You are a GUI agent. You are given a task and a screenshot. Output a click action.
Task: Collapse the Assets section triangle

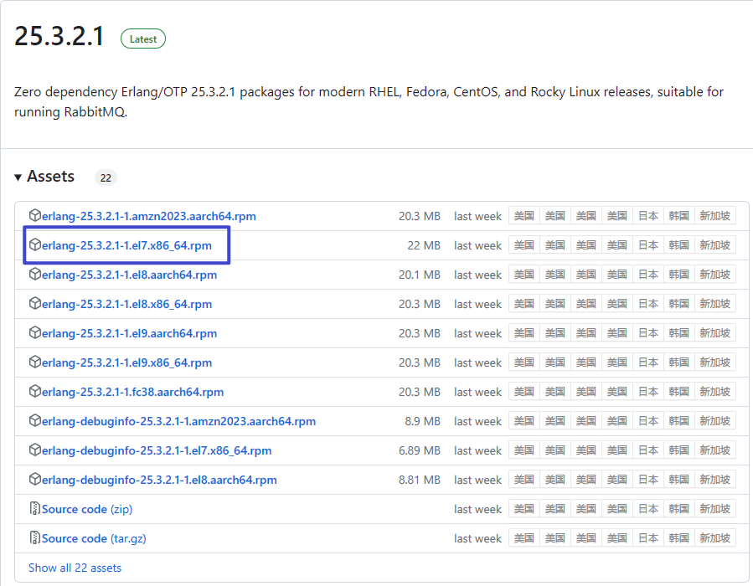18,177
